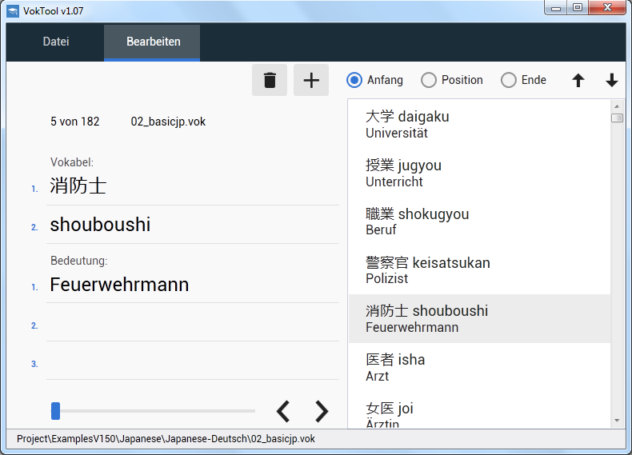Click the VokTool app icon in title bar
This screenshot has height=455, width=632.
click(x=13, y=11)
